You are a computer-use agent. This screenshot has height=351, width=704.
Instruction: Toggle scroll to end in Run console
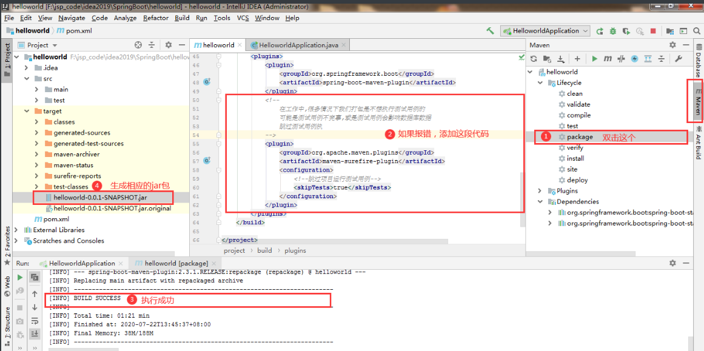tap(35, 334)
